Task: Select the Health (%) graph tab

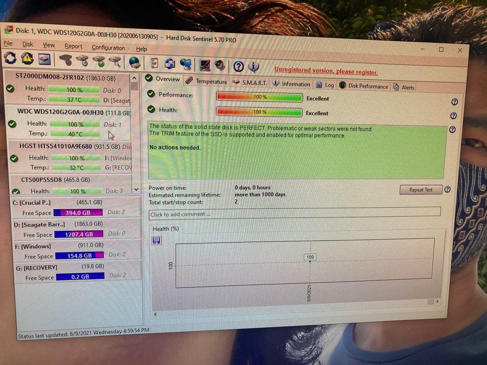Action: 165,229
